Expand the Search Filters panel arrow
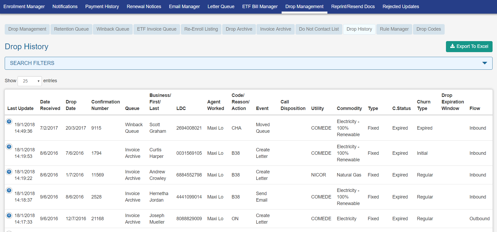This screenshot has width=497, height=232. pyautogui.click(x=484, y=63)
